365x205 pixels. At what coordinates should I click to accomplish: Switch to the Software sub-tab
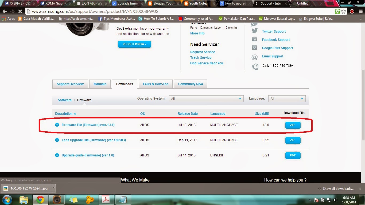[x=65, y=100]
